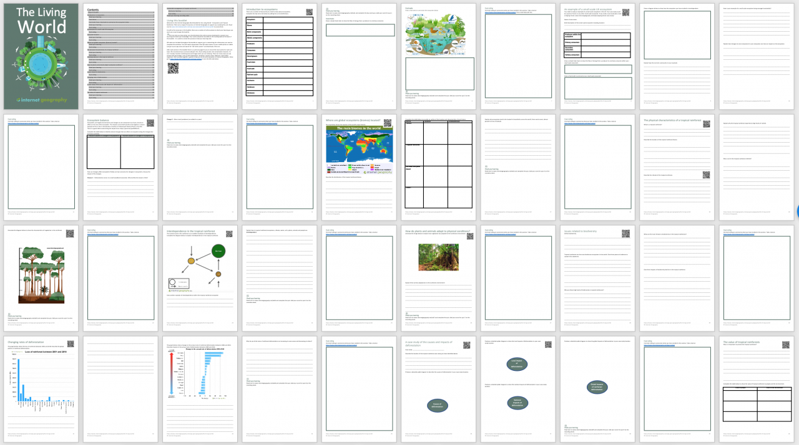The height and width of the screenshot is (445, 799).
Task: Click the QR code on Introduction to ecosystems page
Action: click(309, 12)
